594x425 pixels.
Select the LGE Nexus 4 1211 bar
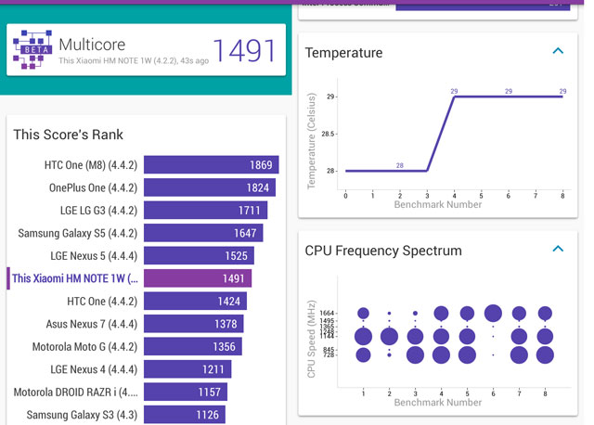tap(187, 369)
